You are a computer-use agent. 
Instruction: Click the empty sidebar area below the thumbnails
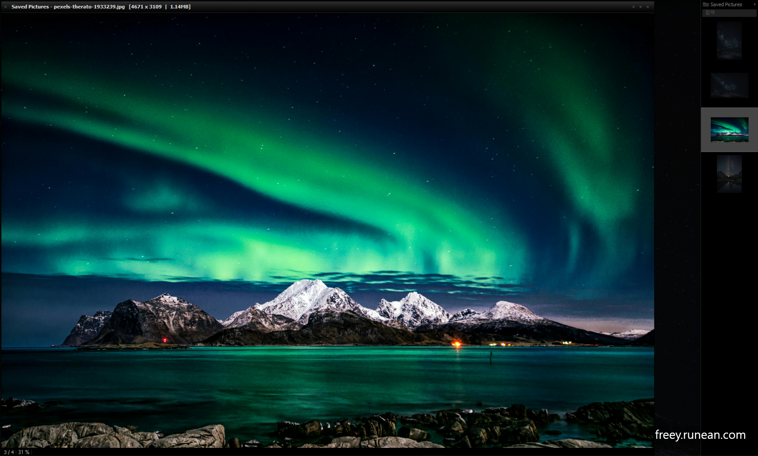click(729, 307)
